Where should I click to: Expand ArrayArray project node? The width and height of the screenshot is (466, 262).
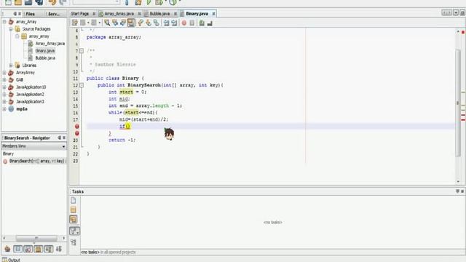(x=4, y=73)
